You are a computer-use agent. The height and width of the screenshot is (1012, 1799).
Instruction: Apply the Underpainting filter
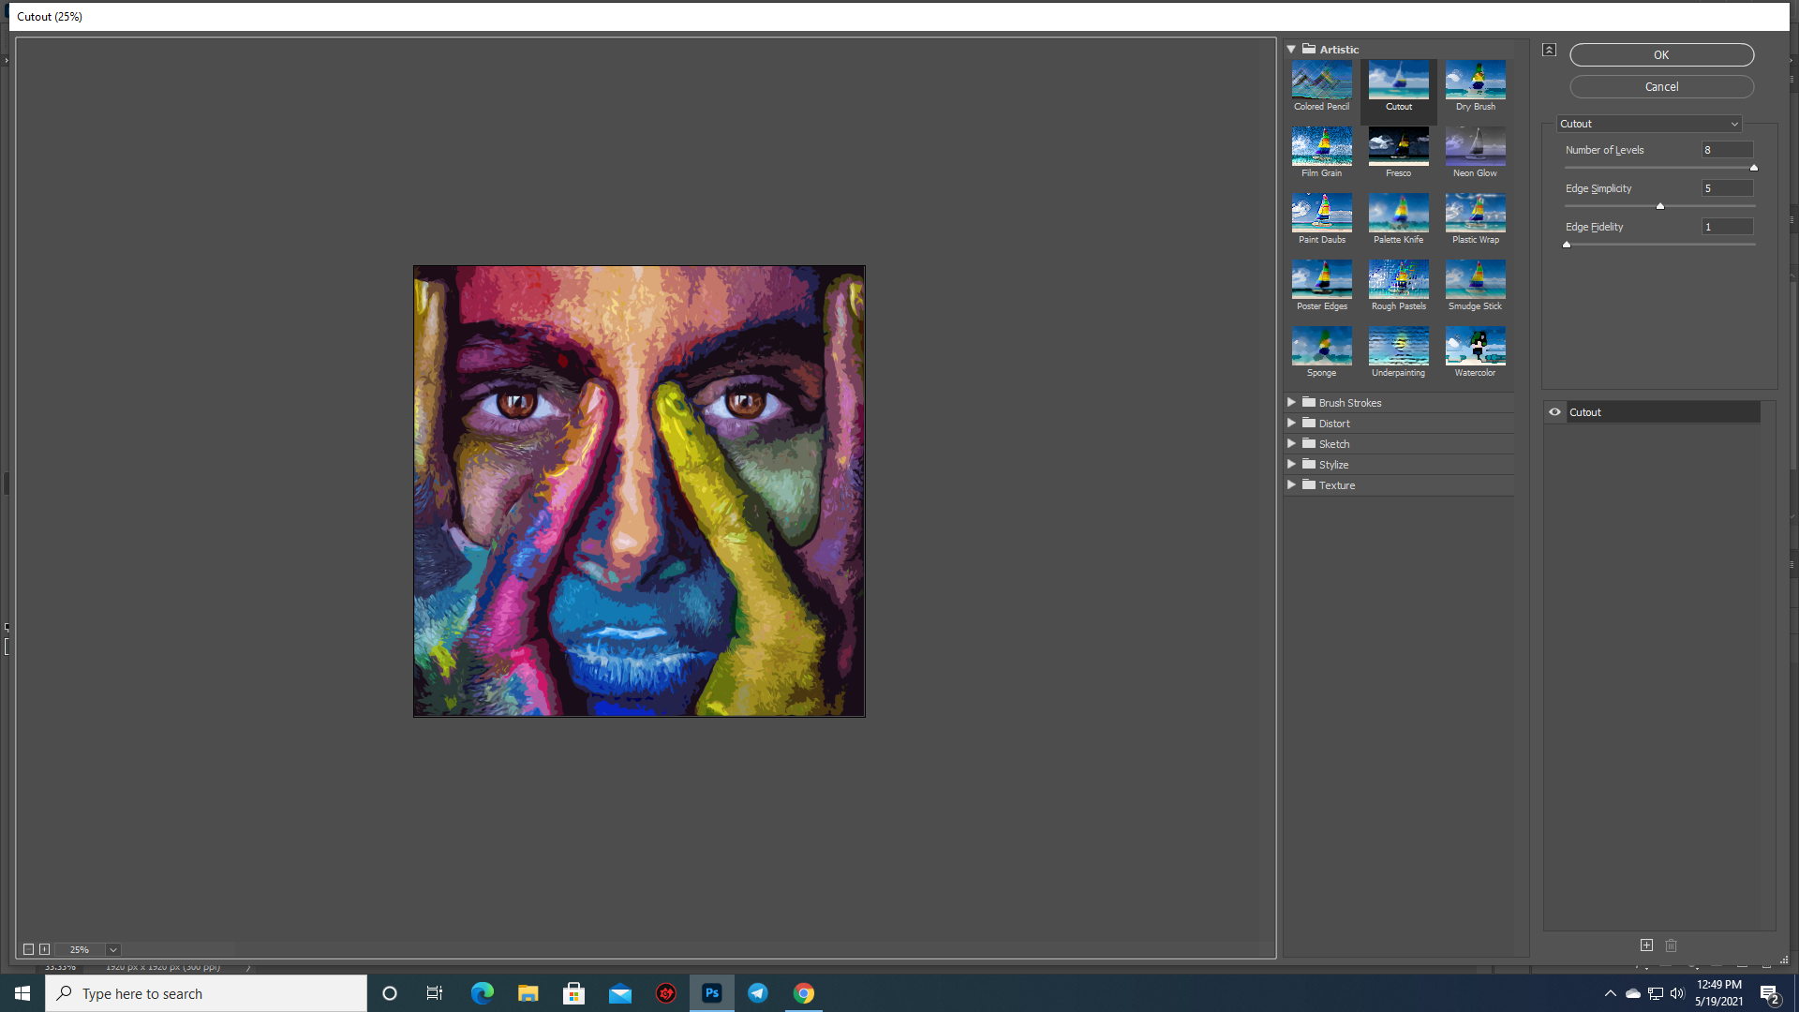[x=1398, y=352]
